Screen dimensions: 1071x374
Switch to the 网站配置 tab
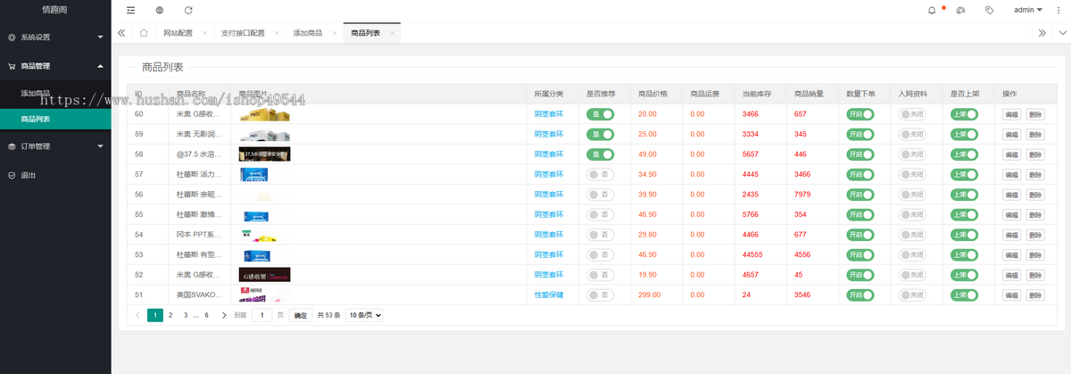(x=178, y=33)
